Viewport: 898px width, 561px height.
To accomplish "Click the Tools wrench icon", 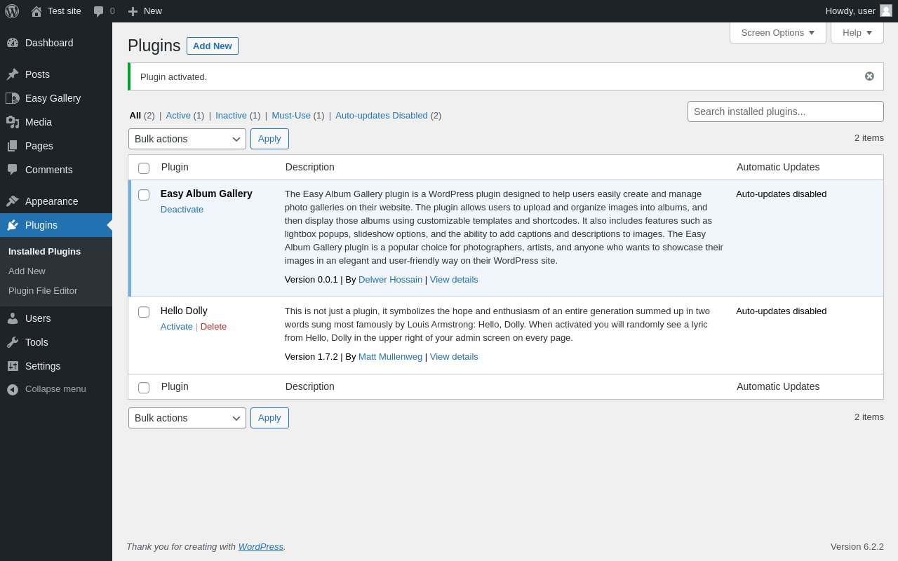I will (x=13, y=342).
